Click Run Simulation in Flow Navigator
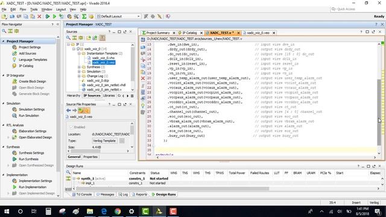 coord(29,116)
